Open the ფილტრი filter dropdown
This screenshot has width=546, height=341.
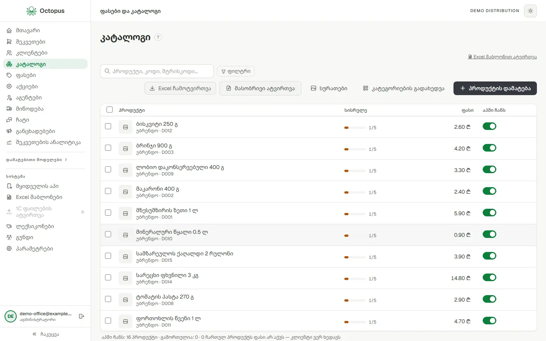click(x=236, y=71)
